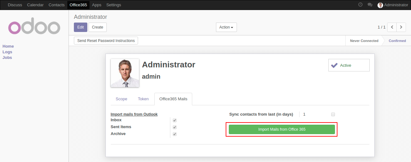Click the Administrator avatar in top bar

tap(380, 5)
